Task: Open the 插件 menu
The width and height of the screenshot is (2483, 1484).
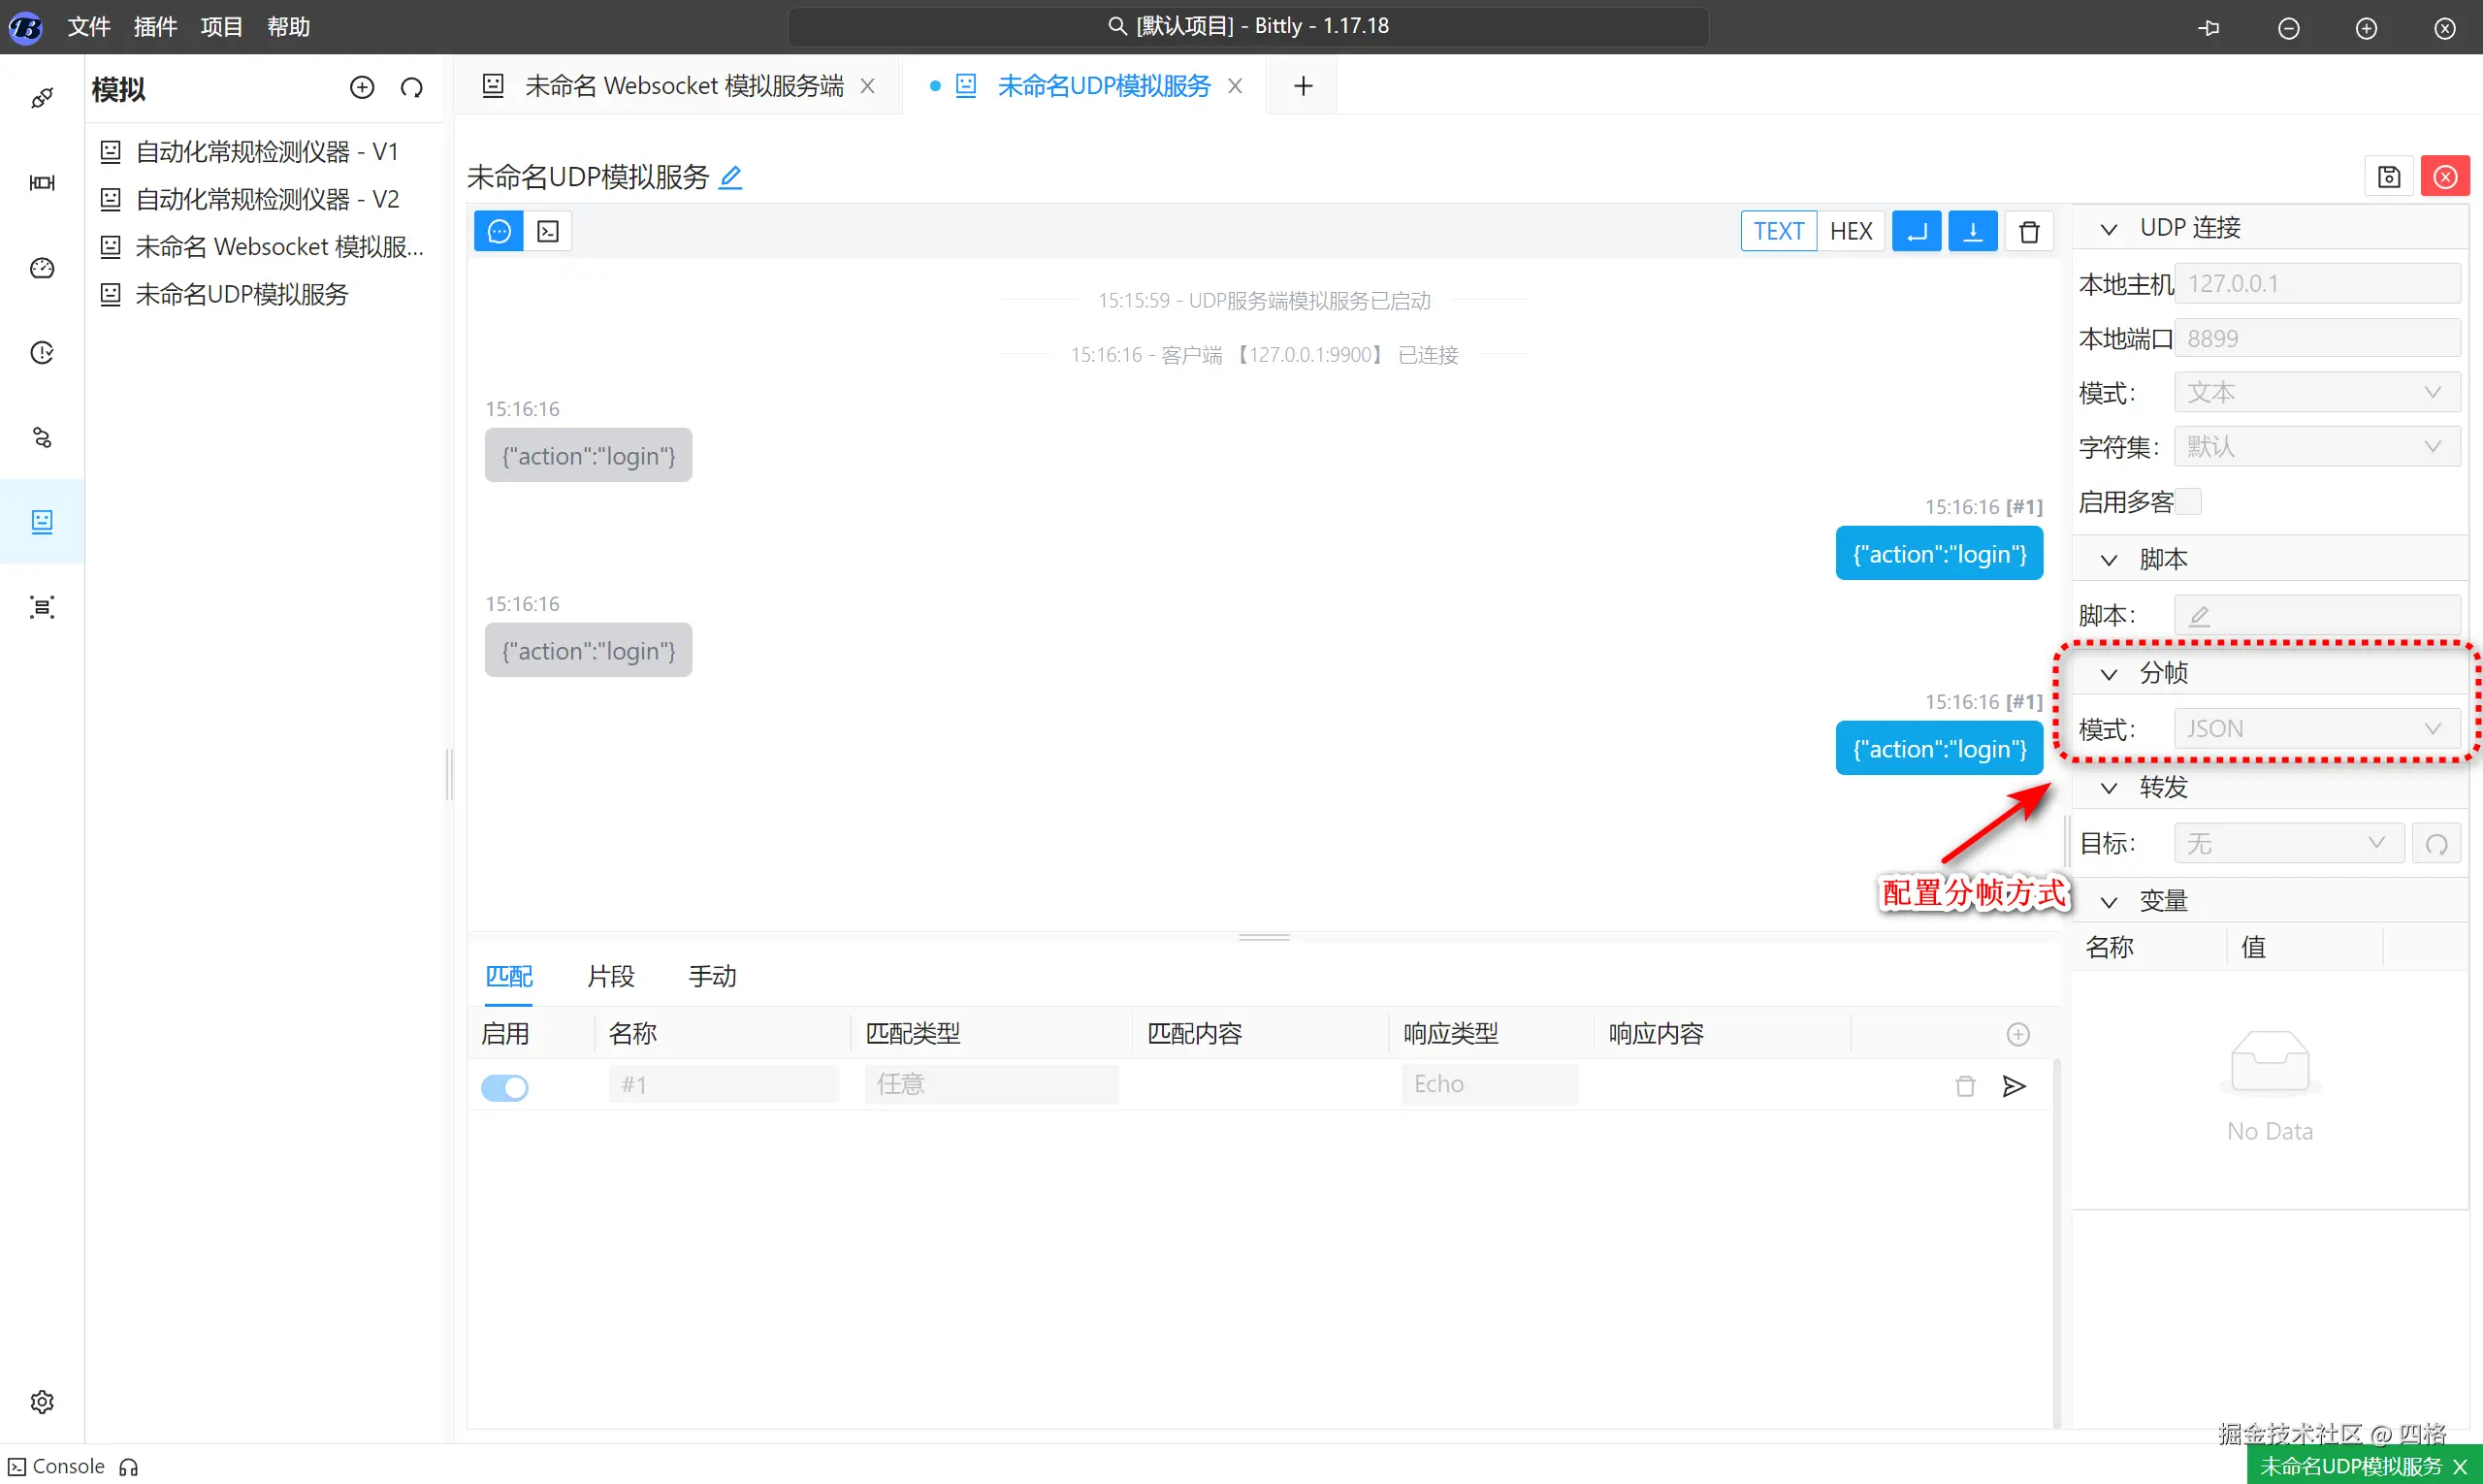Action: (155, 27)
